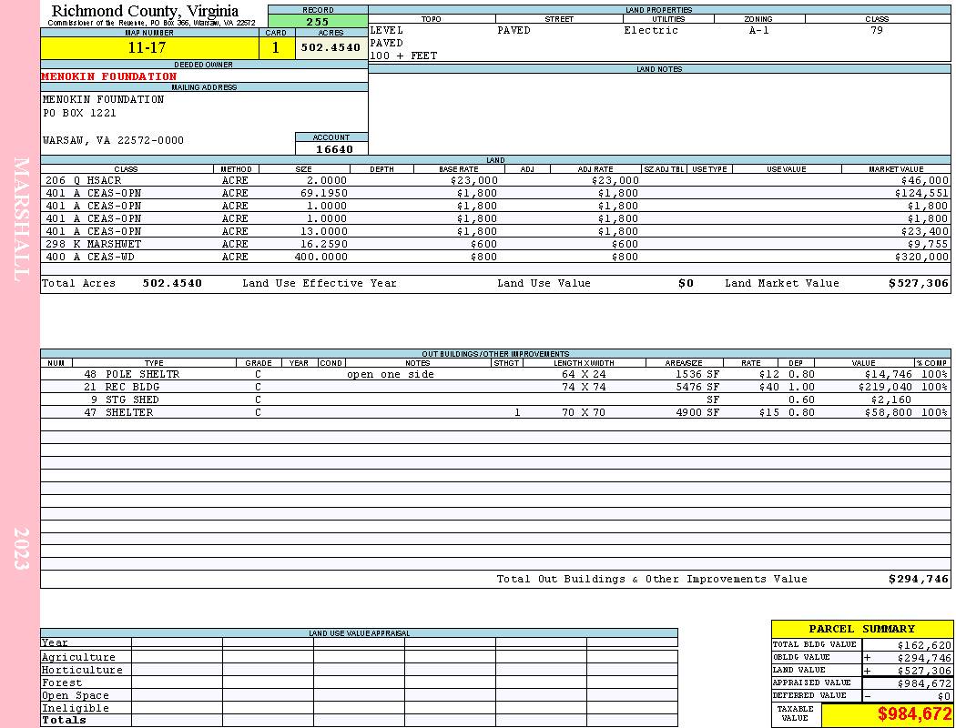Select the 400 A CEAS-WD $320,000 market value

pyautogui.click(x=921, y=258)
